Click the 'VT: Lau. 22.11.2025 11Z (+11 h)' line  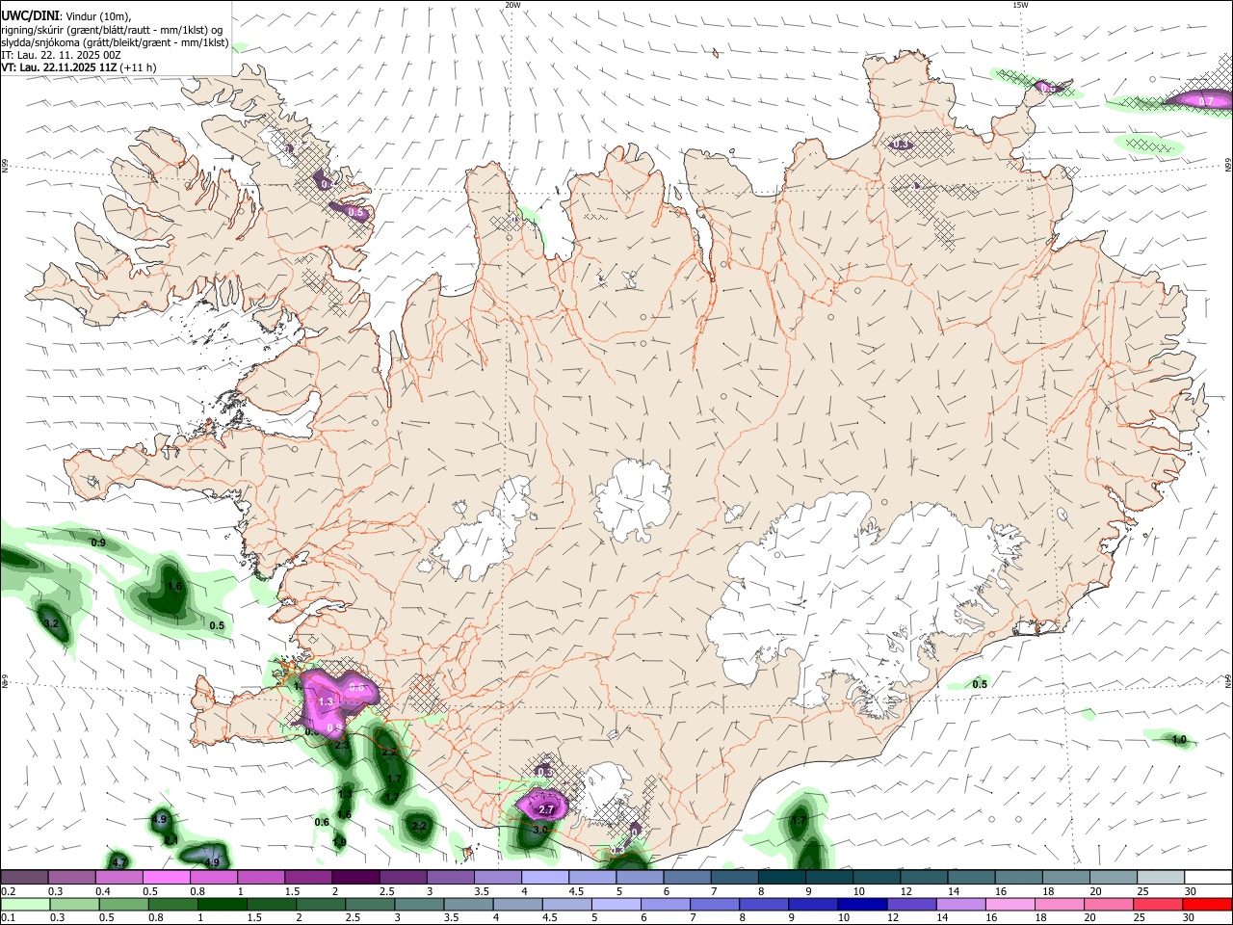coord(78,67)
